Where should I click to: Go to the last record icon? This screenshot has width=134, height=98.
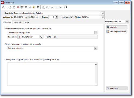coord(60,7)
